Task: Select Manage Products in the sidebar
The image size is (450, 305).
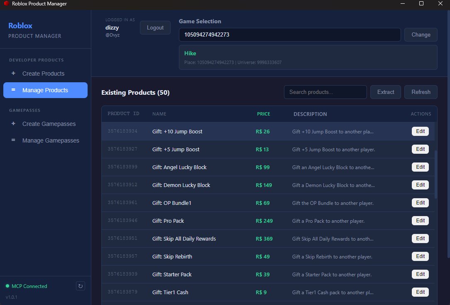Action: 45,90
